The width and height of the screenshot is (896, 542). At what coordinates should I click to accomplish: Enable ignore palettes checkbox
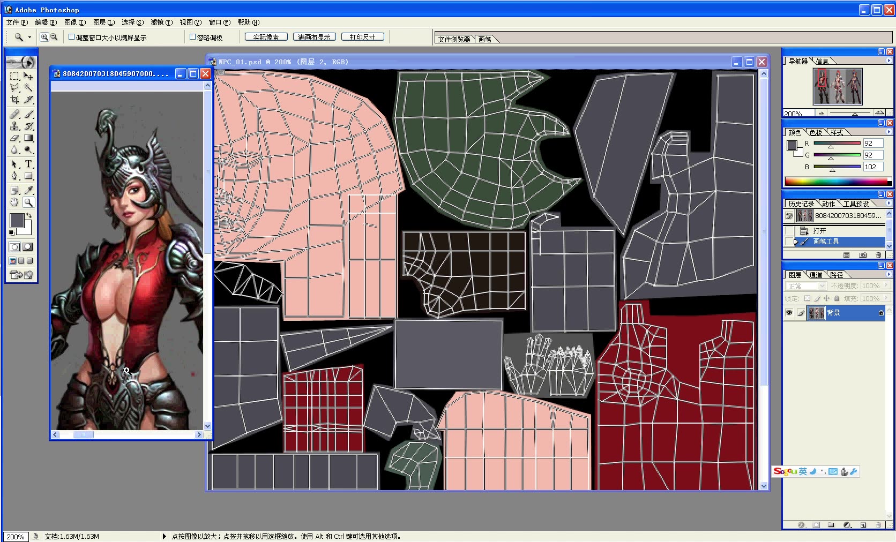pos(193,37)
